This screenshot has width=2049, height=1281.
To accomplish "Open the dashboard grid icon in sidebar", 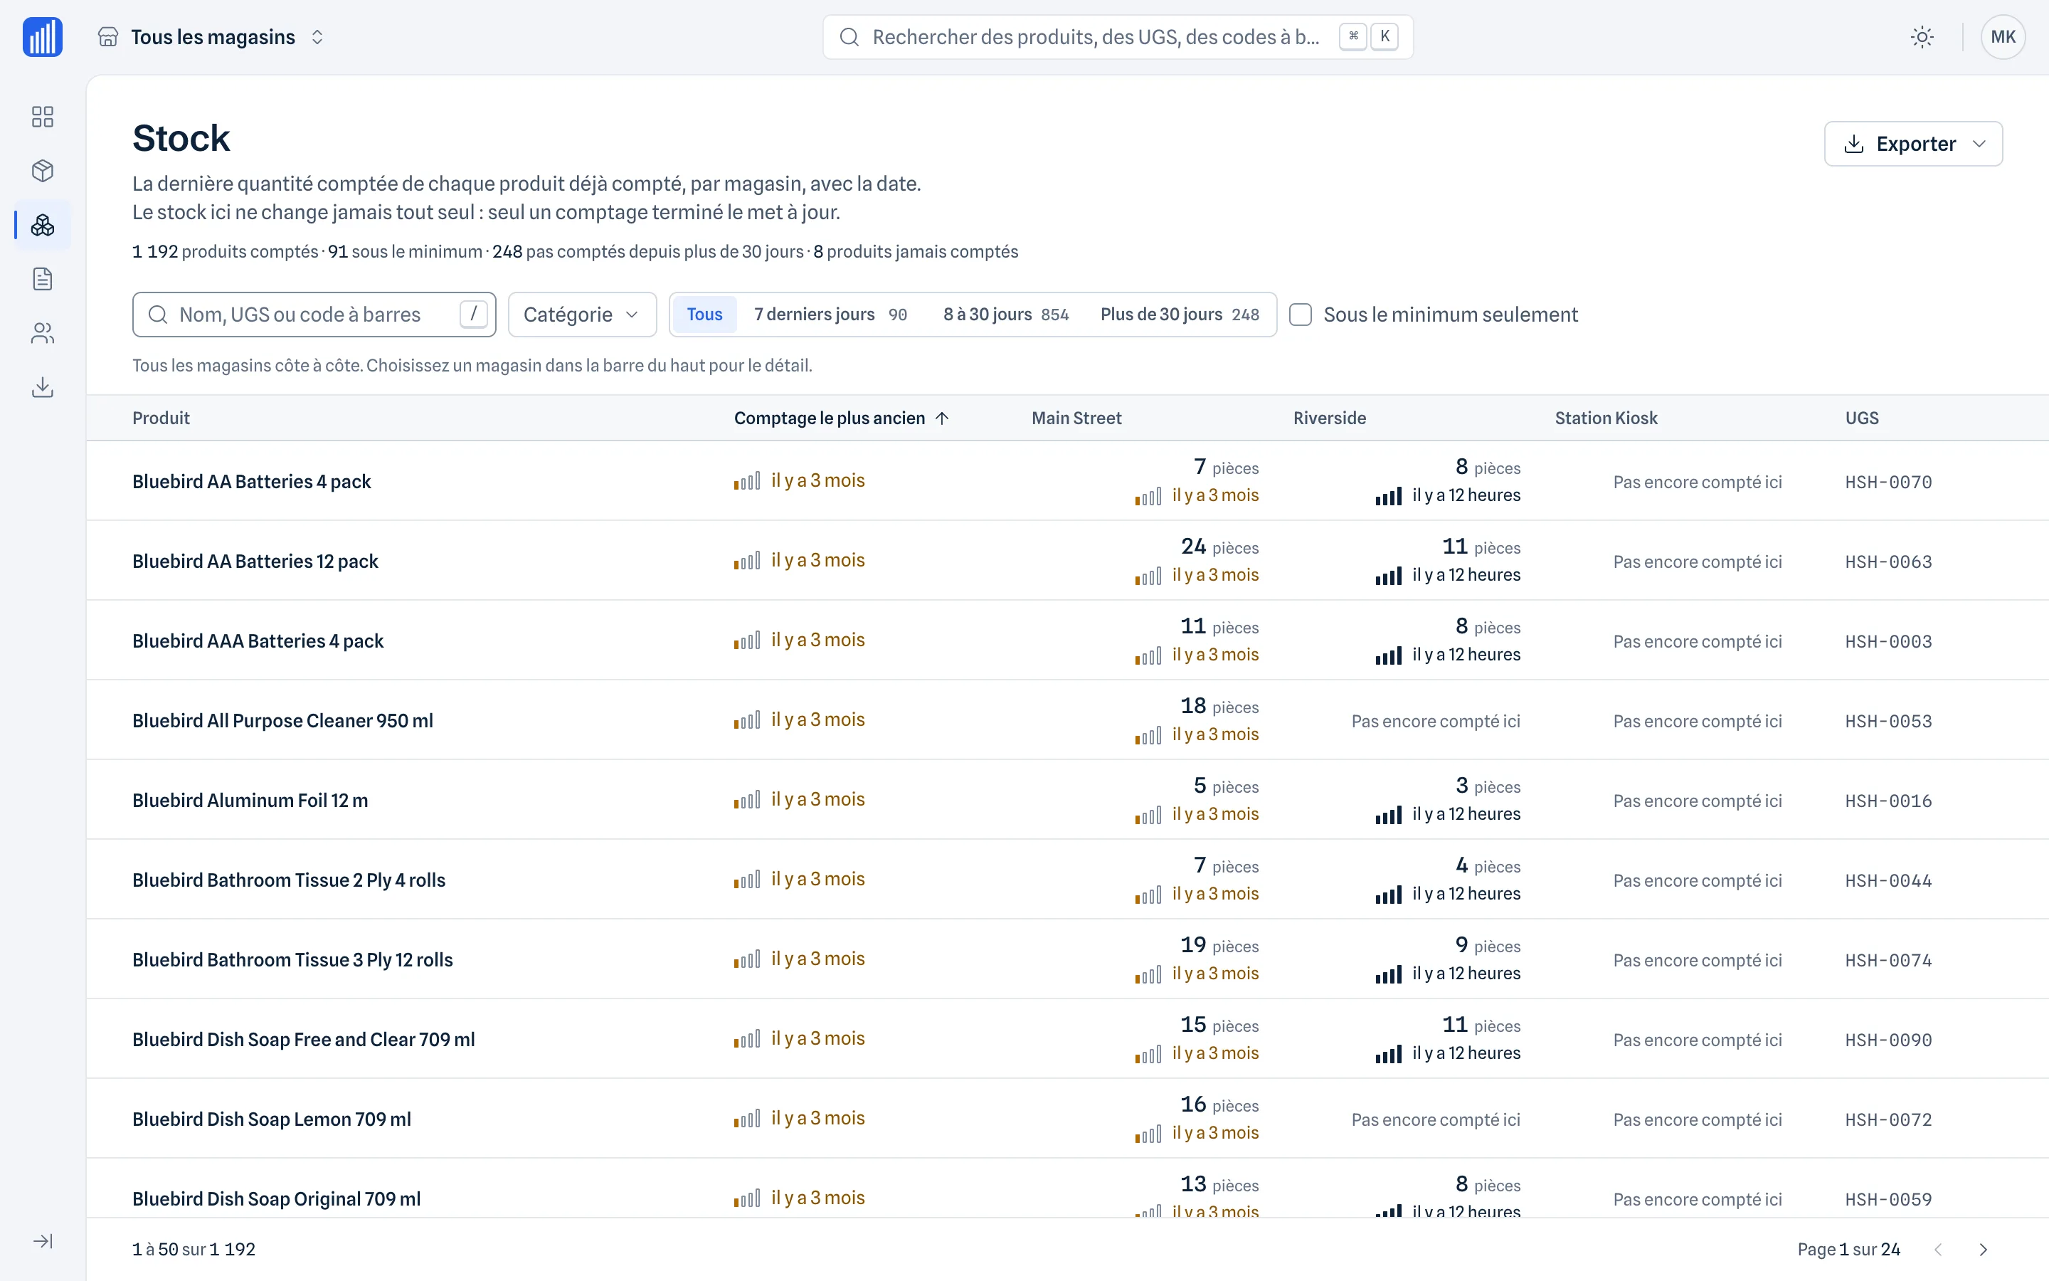I will tap(43, 116).
